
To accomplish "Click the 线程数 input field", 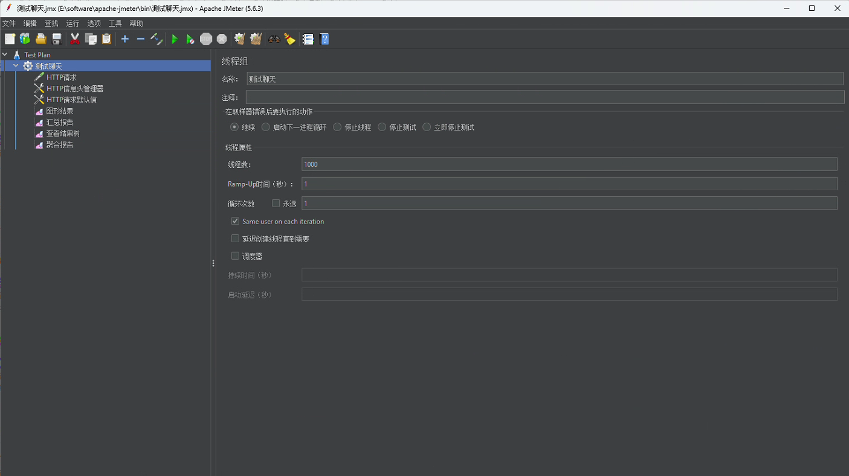I will pos(569,164).
